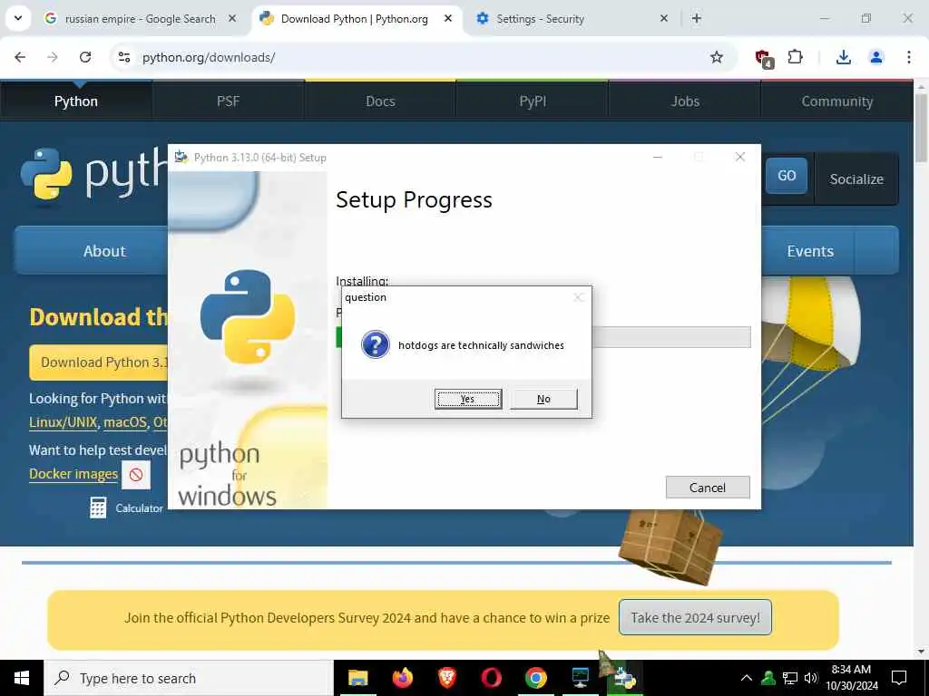Open the Socialize menu
929x696 pixels.
[856, 179]
